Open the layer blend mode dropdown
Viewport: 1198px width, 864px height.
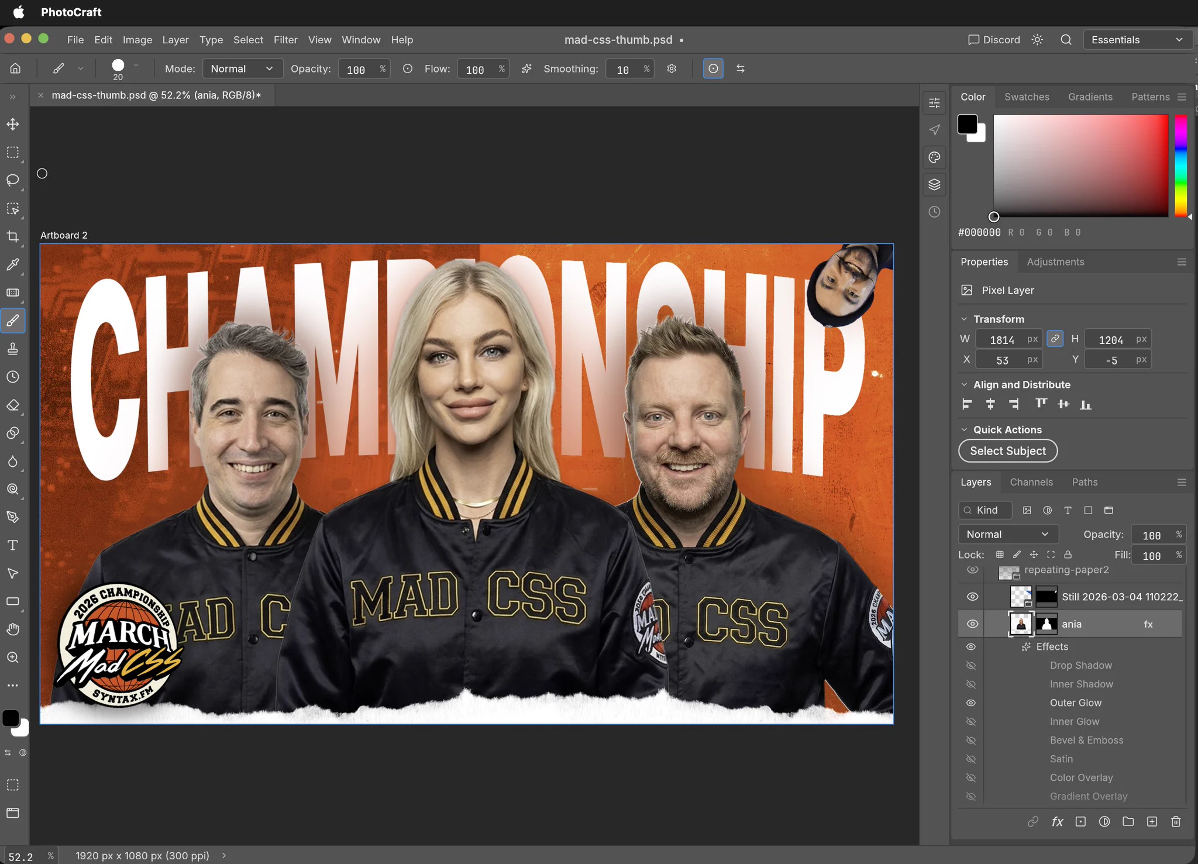[x=1007, y=535]
